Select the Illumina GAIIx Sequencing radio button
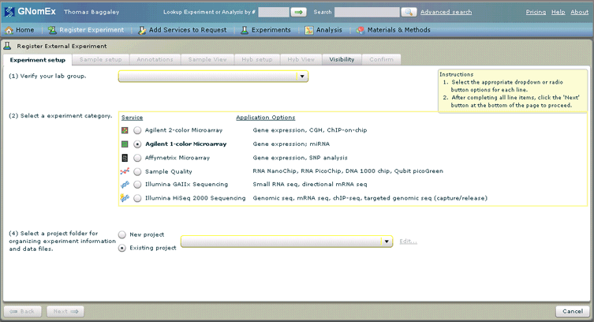 point(137,185)
